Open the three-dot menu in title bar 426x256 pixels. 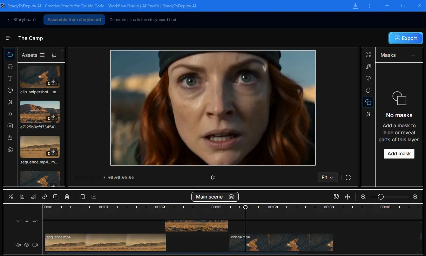[370, 6]
